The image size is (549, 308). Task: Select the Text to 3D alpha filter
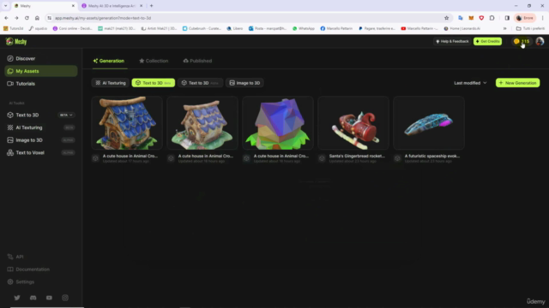click(x=200, y=83)
